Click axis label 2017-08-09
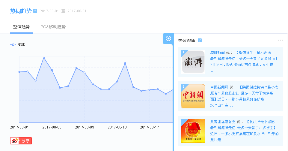Image resolution: width=288 pixels, height=151 pixels. (x=85, y=127)
